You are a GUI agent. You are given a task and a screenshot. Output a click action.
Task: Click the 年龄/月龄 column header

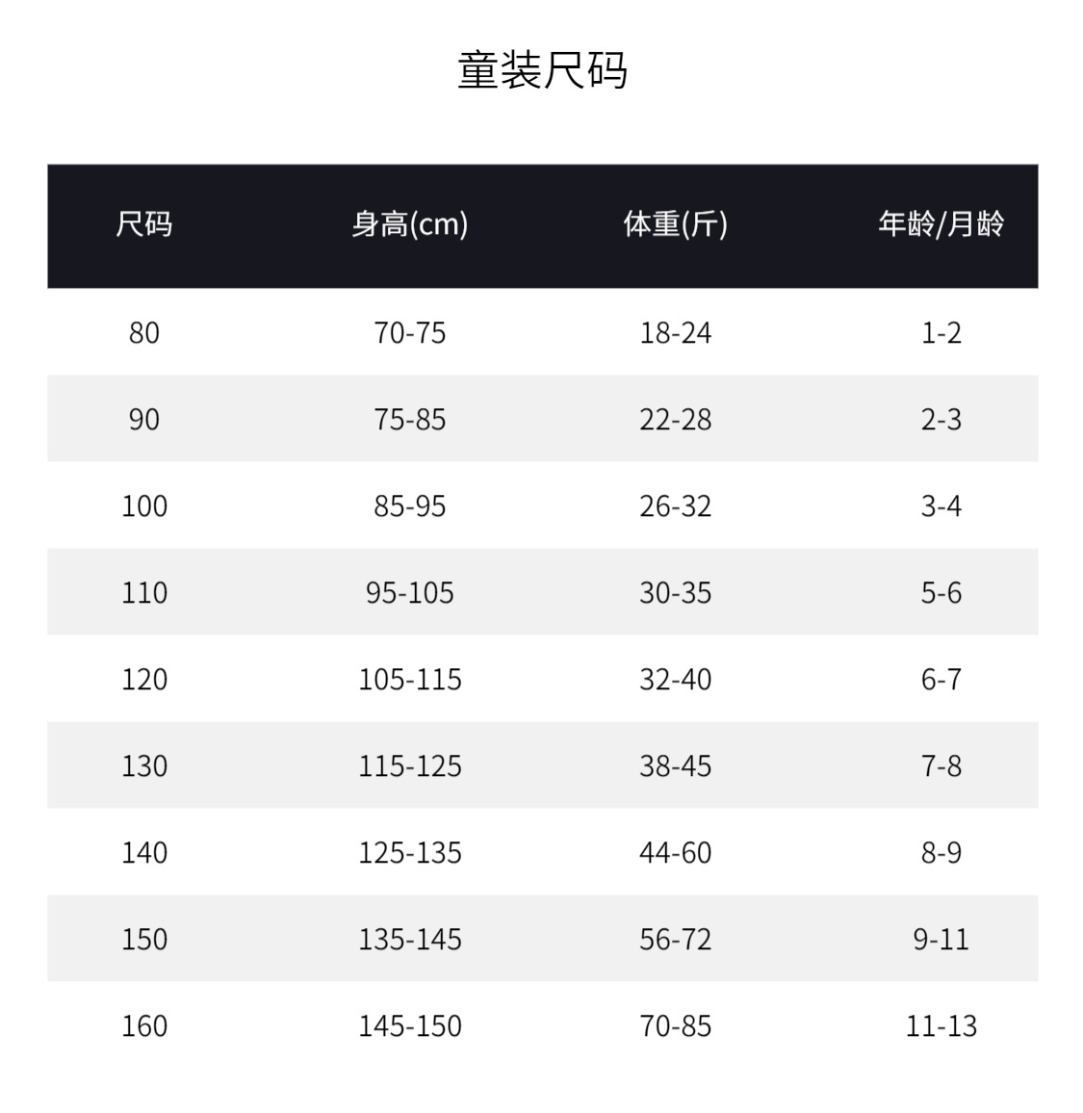pos(941,224)
